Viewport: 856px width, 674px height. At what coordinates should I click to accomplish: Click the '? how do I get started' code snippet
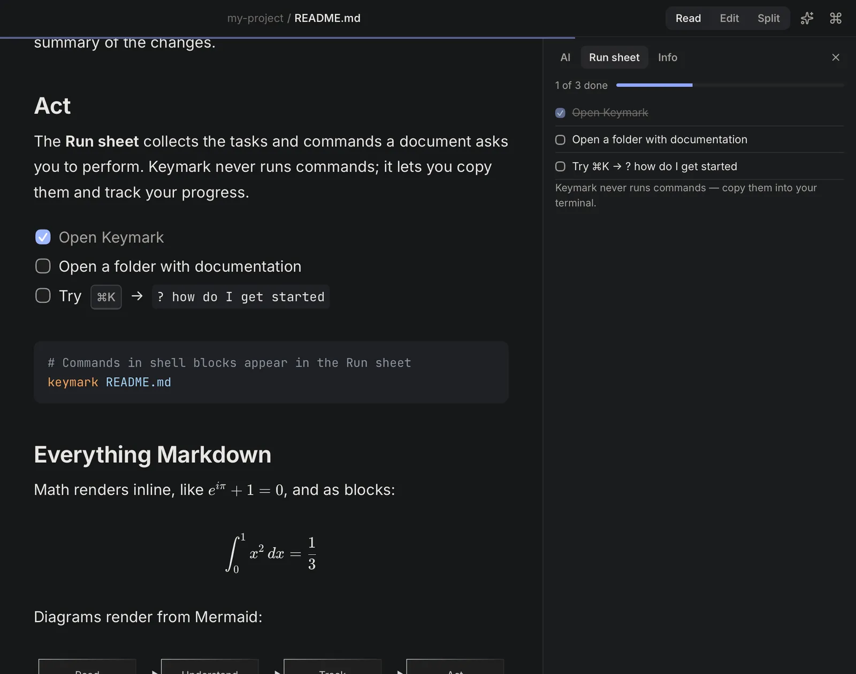(241, 297)
